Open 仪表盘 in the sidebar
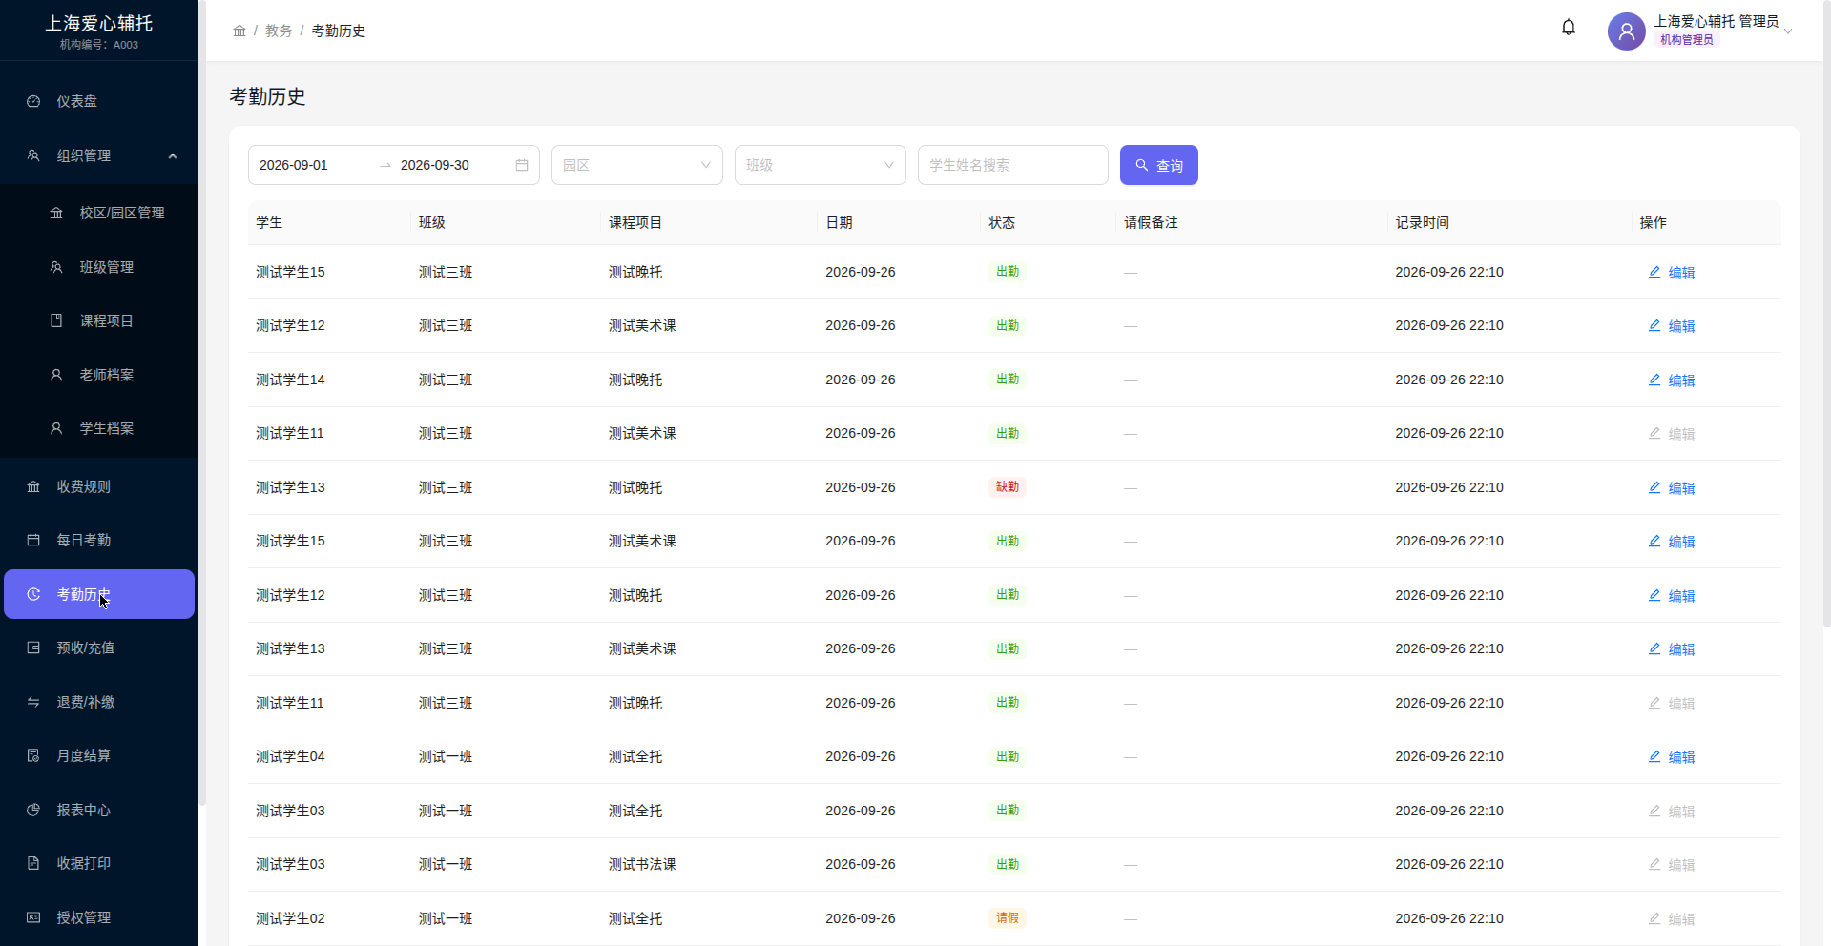The height and width of the screenshot is (946, 1831). 99,101
